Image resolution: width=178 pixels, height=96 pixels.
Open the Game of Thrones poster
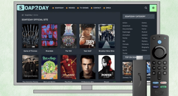[30, 36]
